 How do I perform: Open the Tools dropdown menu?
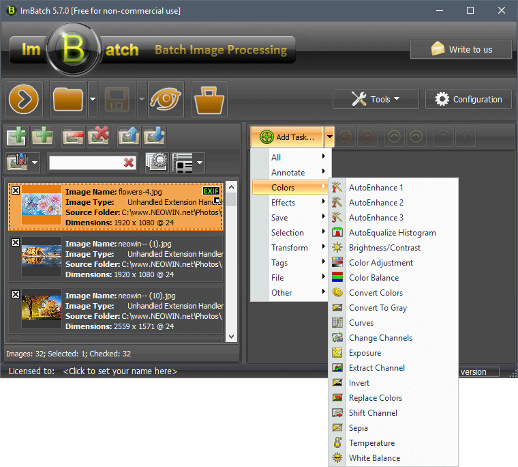point(376,99)
